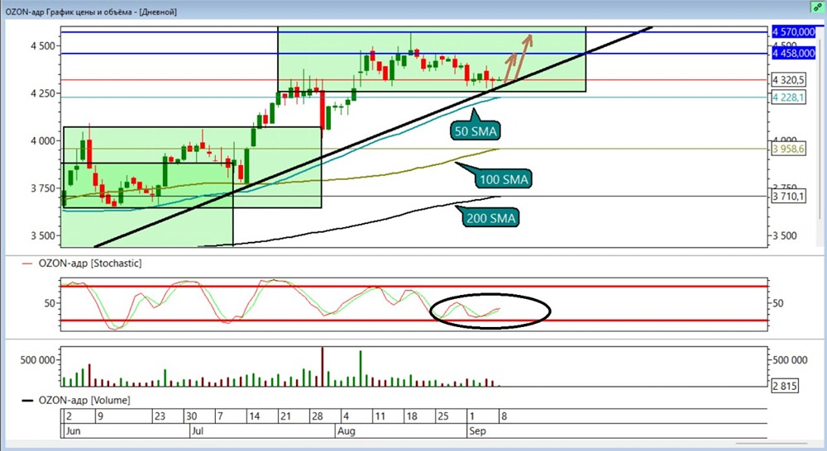Click date 23 on the time axis
The height and width of the screenshot is (451, 827).
click(160, 416)
